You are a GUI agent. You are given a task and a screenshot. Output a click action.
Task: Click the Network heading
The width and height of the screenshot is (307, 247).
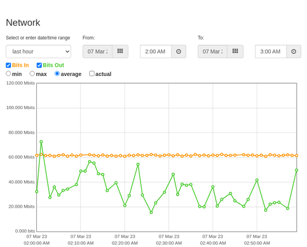(x=23, y=23)
